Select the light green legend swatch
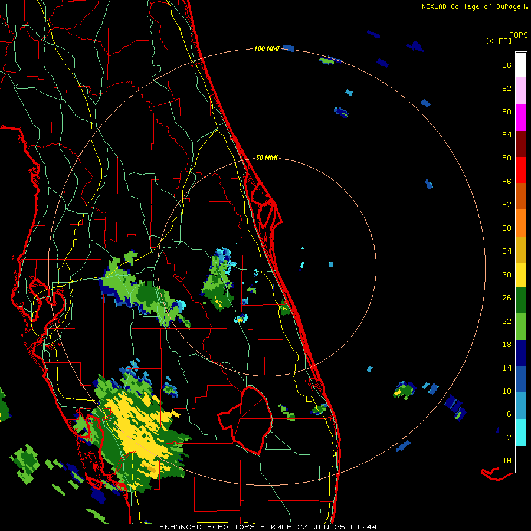This screenshot has width=531, height=531. 521,327
